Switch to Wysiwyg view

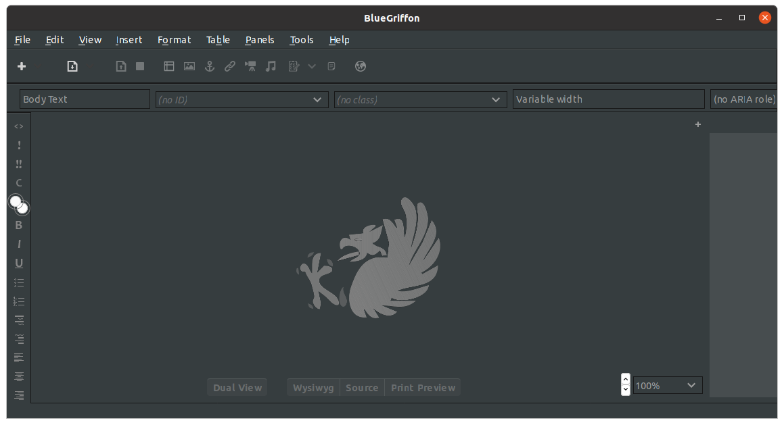point(313,388)
